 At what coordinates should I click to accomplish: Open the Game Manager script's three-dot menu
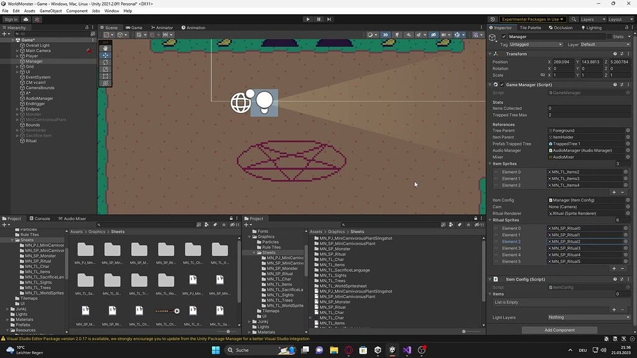click(x=628, y=84)
